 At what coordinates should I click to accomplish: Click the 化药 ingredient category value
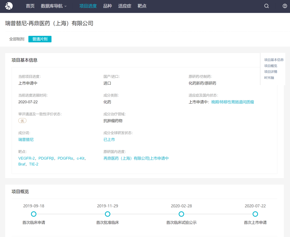tap(107, 102)
